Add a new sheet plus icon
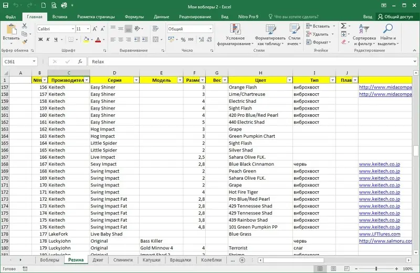 pos(242,260)
